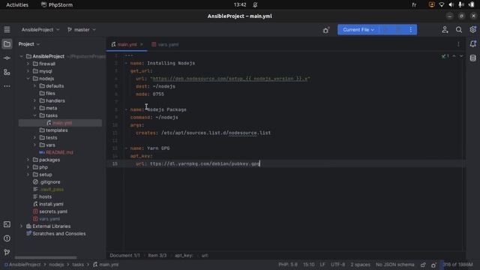480x270 pixels.
Task: Open the Terminal tool window
Action: point(7,224)
